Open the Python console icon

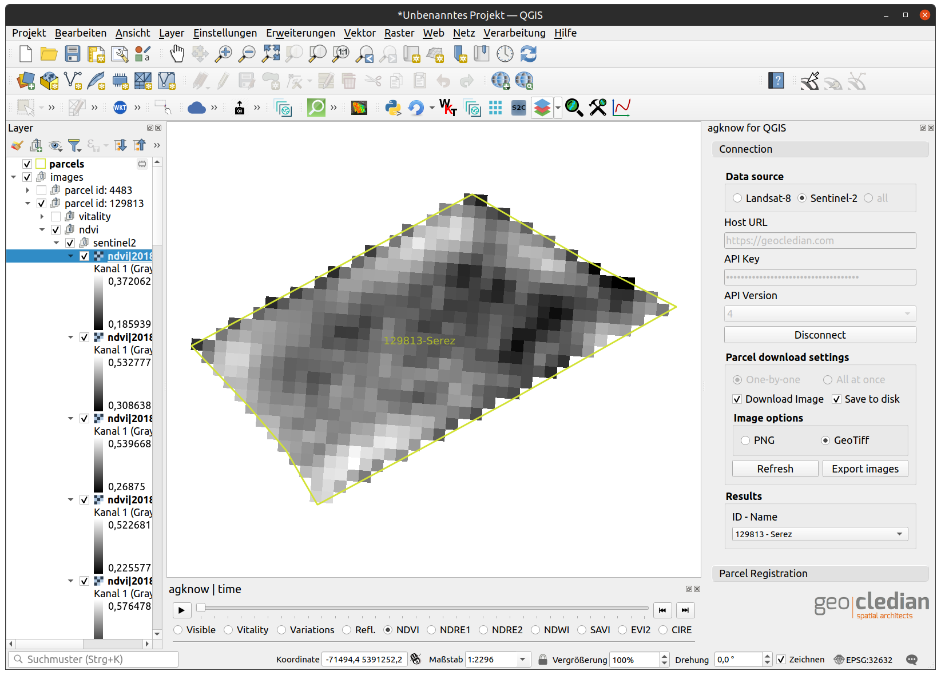coord(393,108)
